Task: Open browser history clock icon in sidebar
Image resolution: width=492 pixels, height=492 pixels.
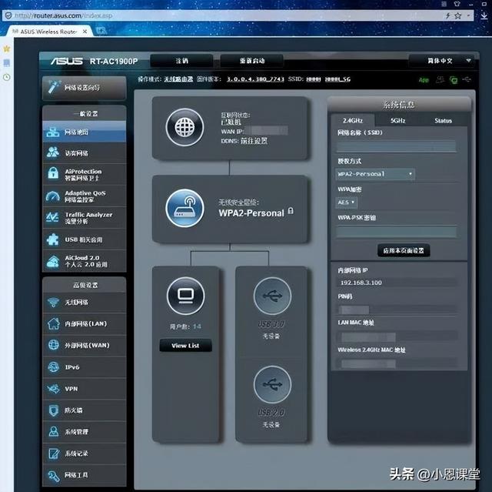Action: pyautogui.click(x=7, y=77)
